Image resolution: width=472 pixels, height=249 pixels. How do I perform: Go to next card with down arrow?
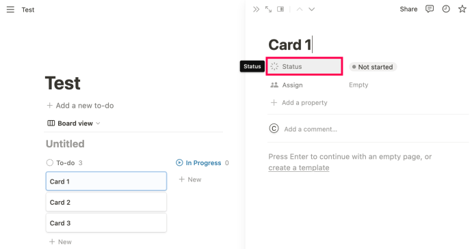point(311,10)
